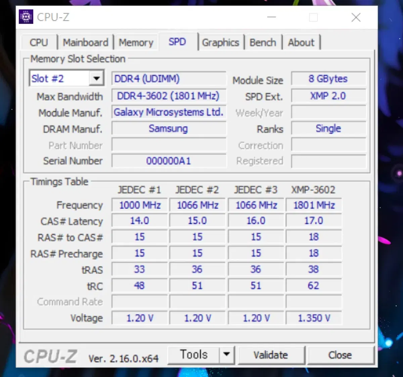The image size is (403, 377).
Task: Expand the Slot #2 dropdown arrow
Action: click(x=96, y=79)
